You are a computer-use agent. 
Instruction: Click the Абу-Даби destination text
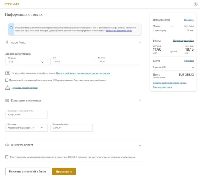point(189,26)
